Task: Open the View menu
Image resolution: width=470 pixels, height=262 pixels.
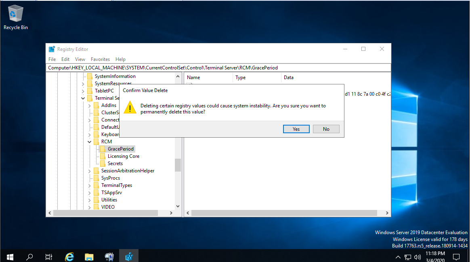Action: click(x=80, y=59)
